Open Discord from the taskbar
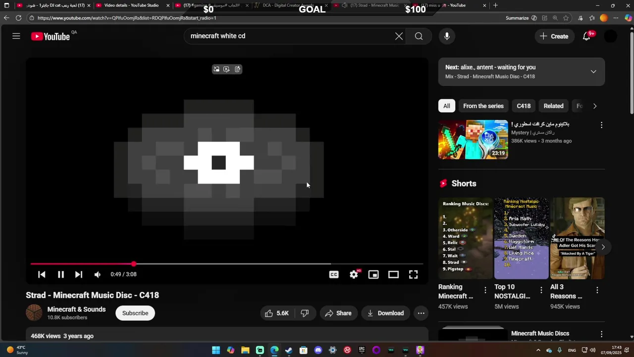 318,350
